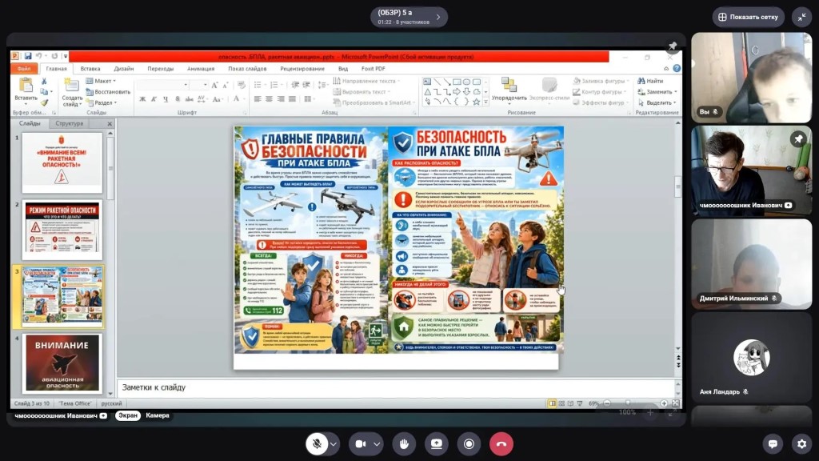Start recording the call

[x=469, y=444]
